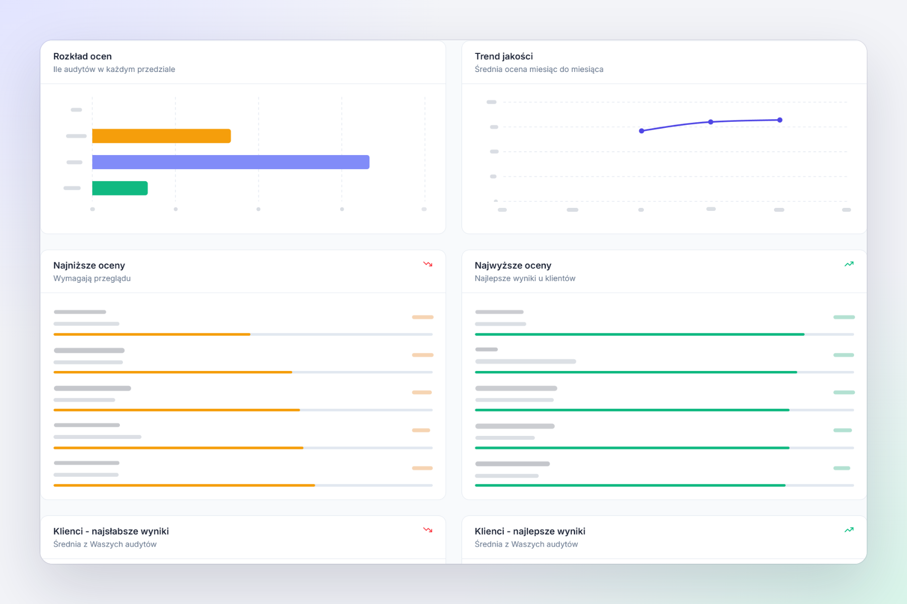Image resolution: width=907 pixels, height=604 pixels.
Task: Click "Średnia z Waszych audytów" under Klienci - najsłabsze wyniki
Action: (105, 544)
